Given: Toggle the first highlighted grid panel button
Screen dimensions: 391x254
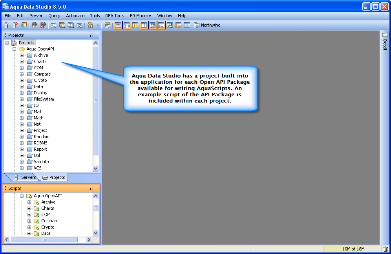Looking at the screenshot, I should point(118,25).
